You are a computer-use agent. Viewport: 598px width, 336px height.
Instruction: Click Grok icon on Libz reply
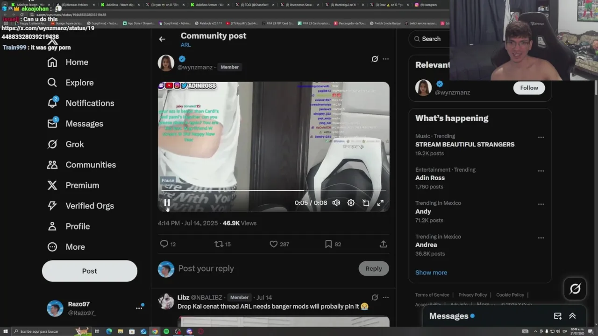(375, 297)
